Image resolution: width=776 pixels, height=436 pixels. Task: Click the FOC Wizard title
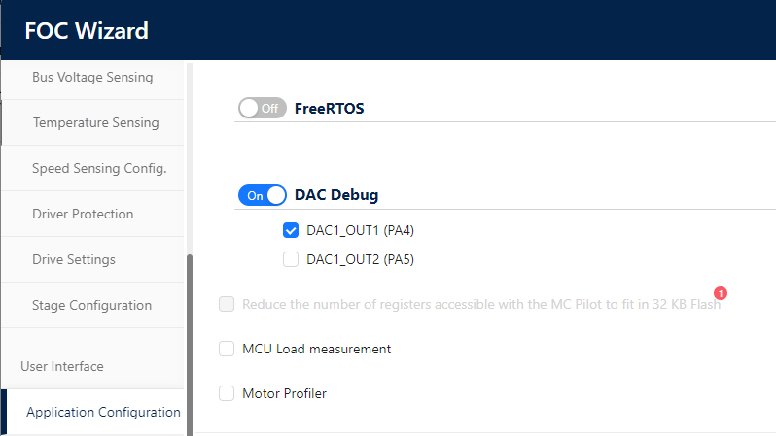pyautogui.click(x=87, y=30)
